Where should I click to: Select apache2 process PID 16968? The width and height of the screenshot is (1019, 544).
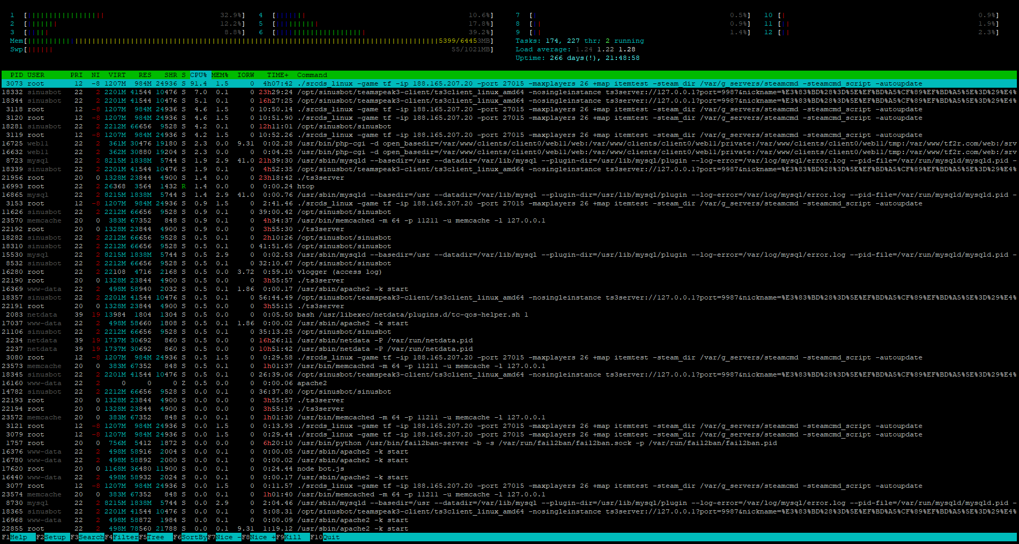click(x=509, y=520)
